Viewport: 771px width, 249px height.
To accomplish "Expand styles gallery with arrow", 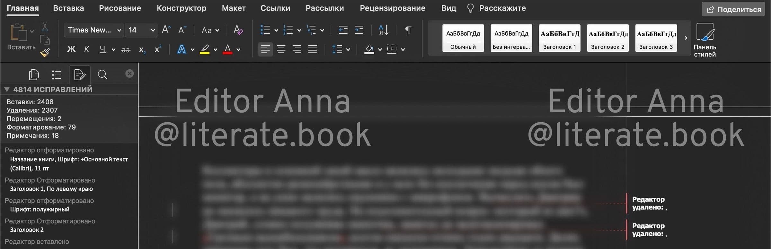I will tap(686, 38).
